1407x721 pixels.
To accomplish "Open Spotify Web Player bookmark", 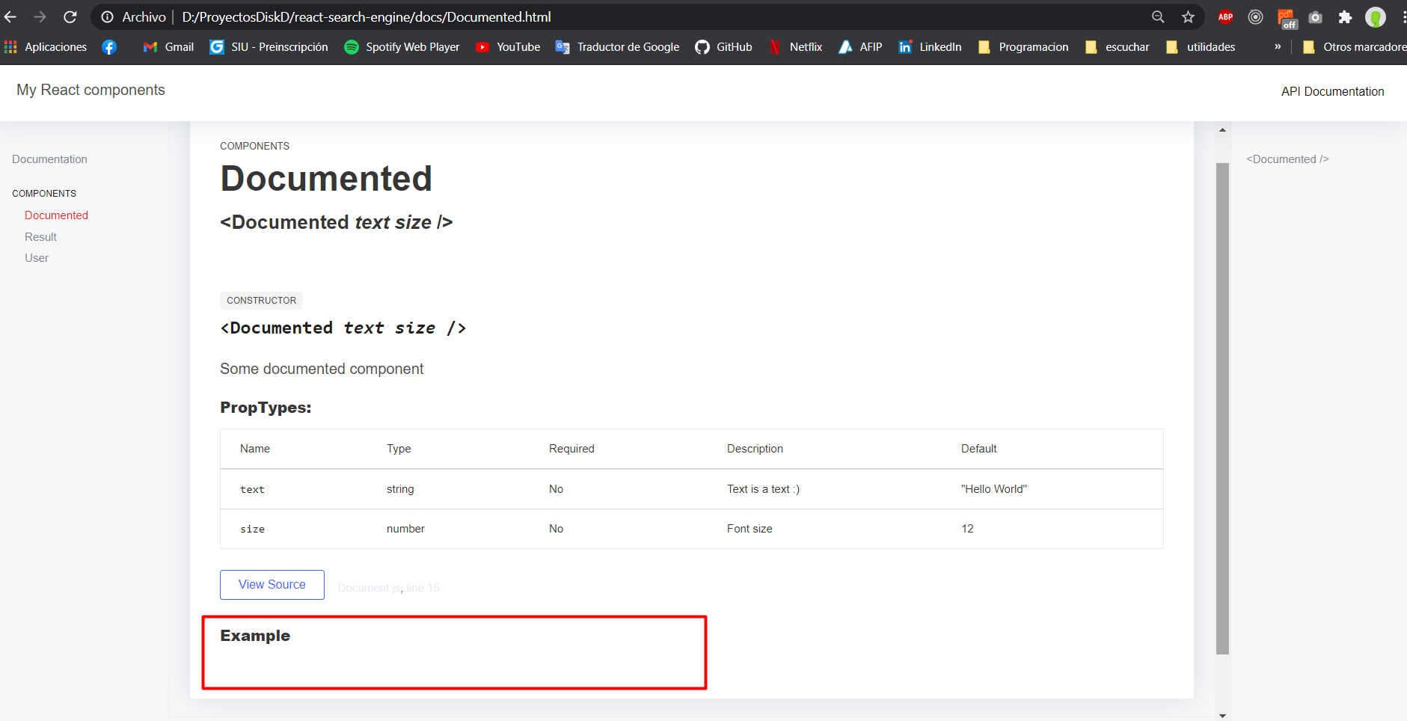I will (x=402, y=46).
